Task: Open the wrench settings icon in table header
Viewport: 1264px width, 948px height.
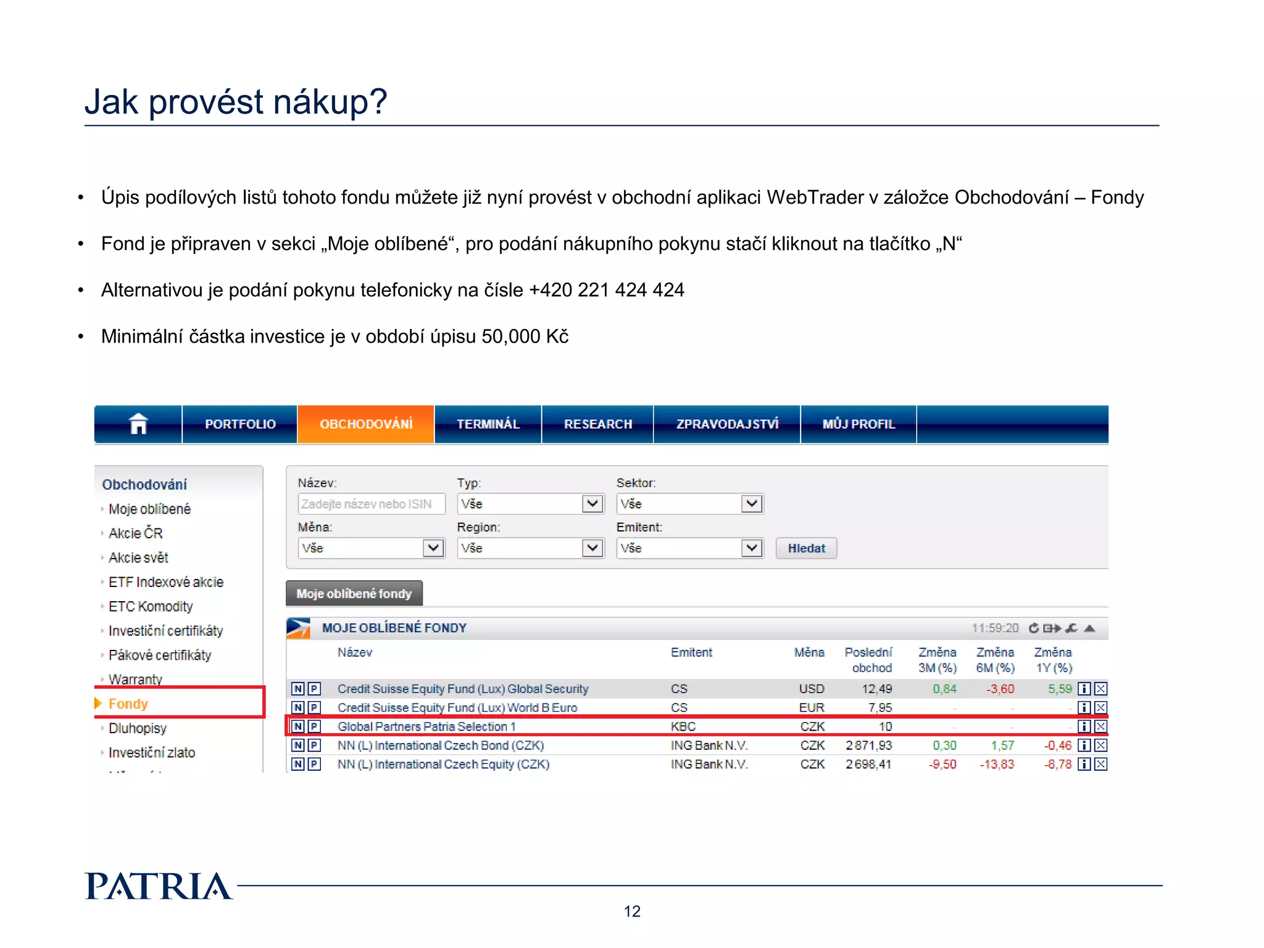Action: click(1071, 628)
